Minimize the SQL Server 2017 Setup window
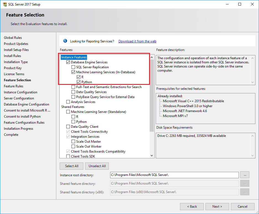The height and width of the screenshot is (214, 259). click(x=227, y=4)
